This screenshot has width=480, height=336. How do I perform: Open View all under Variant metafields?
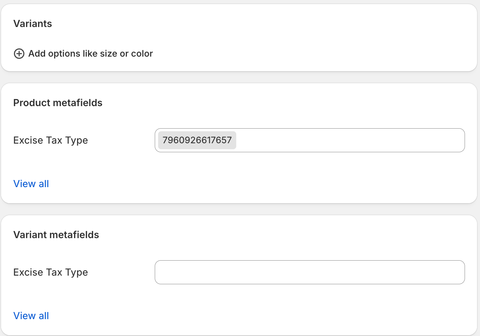coord(31,316)
